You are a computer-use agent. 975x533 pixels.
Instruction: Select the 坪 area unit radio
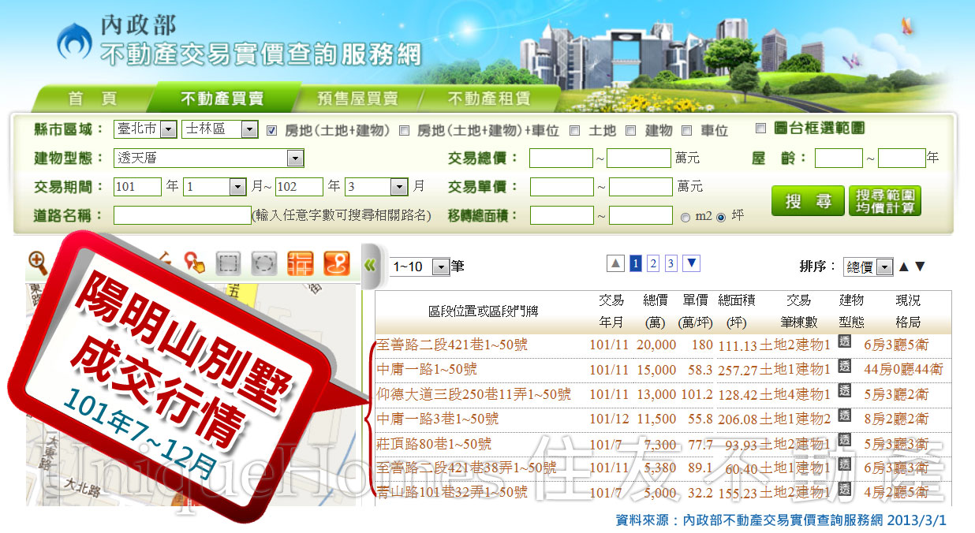[721, 218]
